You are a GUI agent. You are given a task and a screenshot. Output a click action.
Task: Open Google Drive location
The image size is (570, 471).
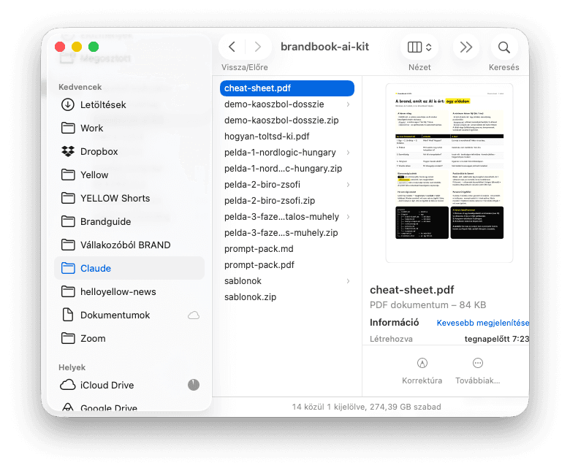pos(129,407)
